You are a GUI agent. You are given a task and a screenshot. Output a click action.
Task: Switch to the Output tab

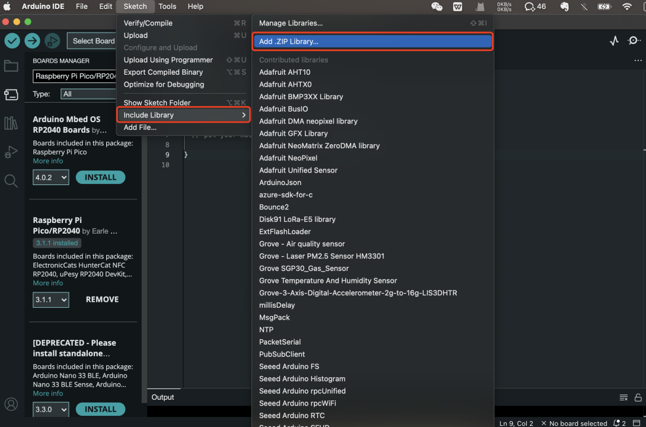point(163,397)
